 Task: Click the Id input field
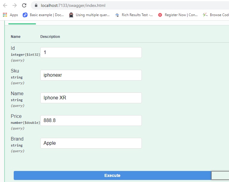coord(91,53)
